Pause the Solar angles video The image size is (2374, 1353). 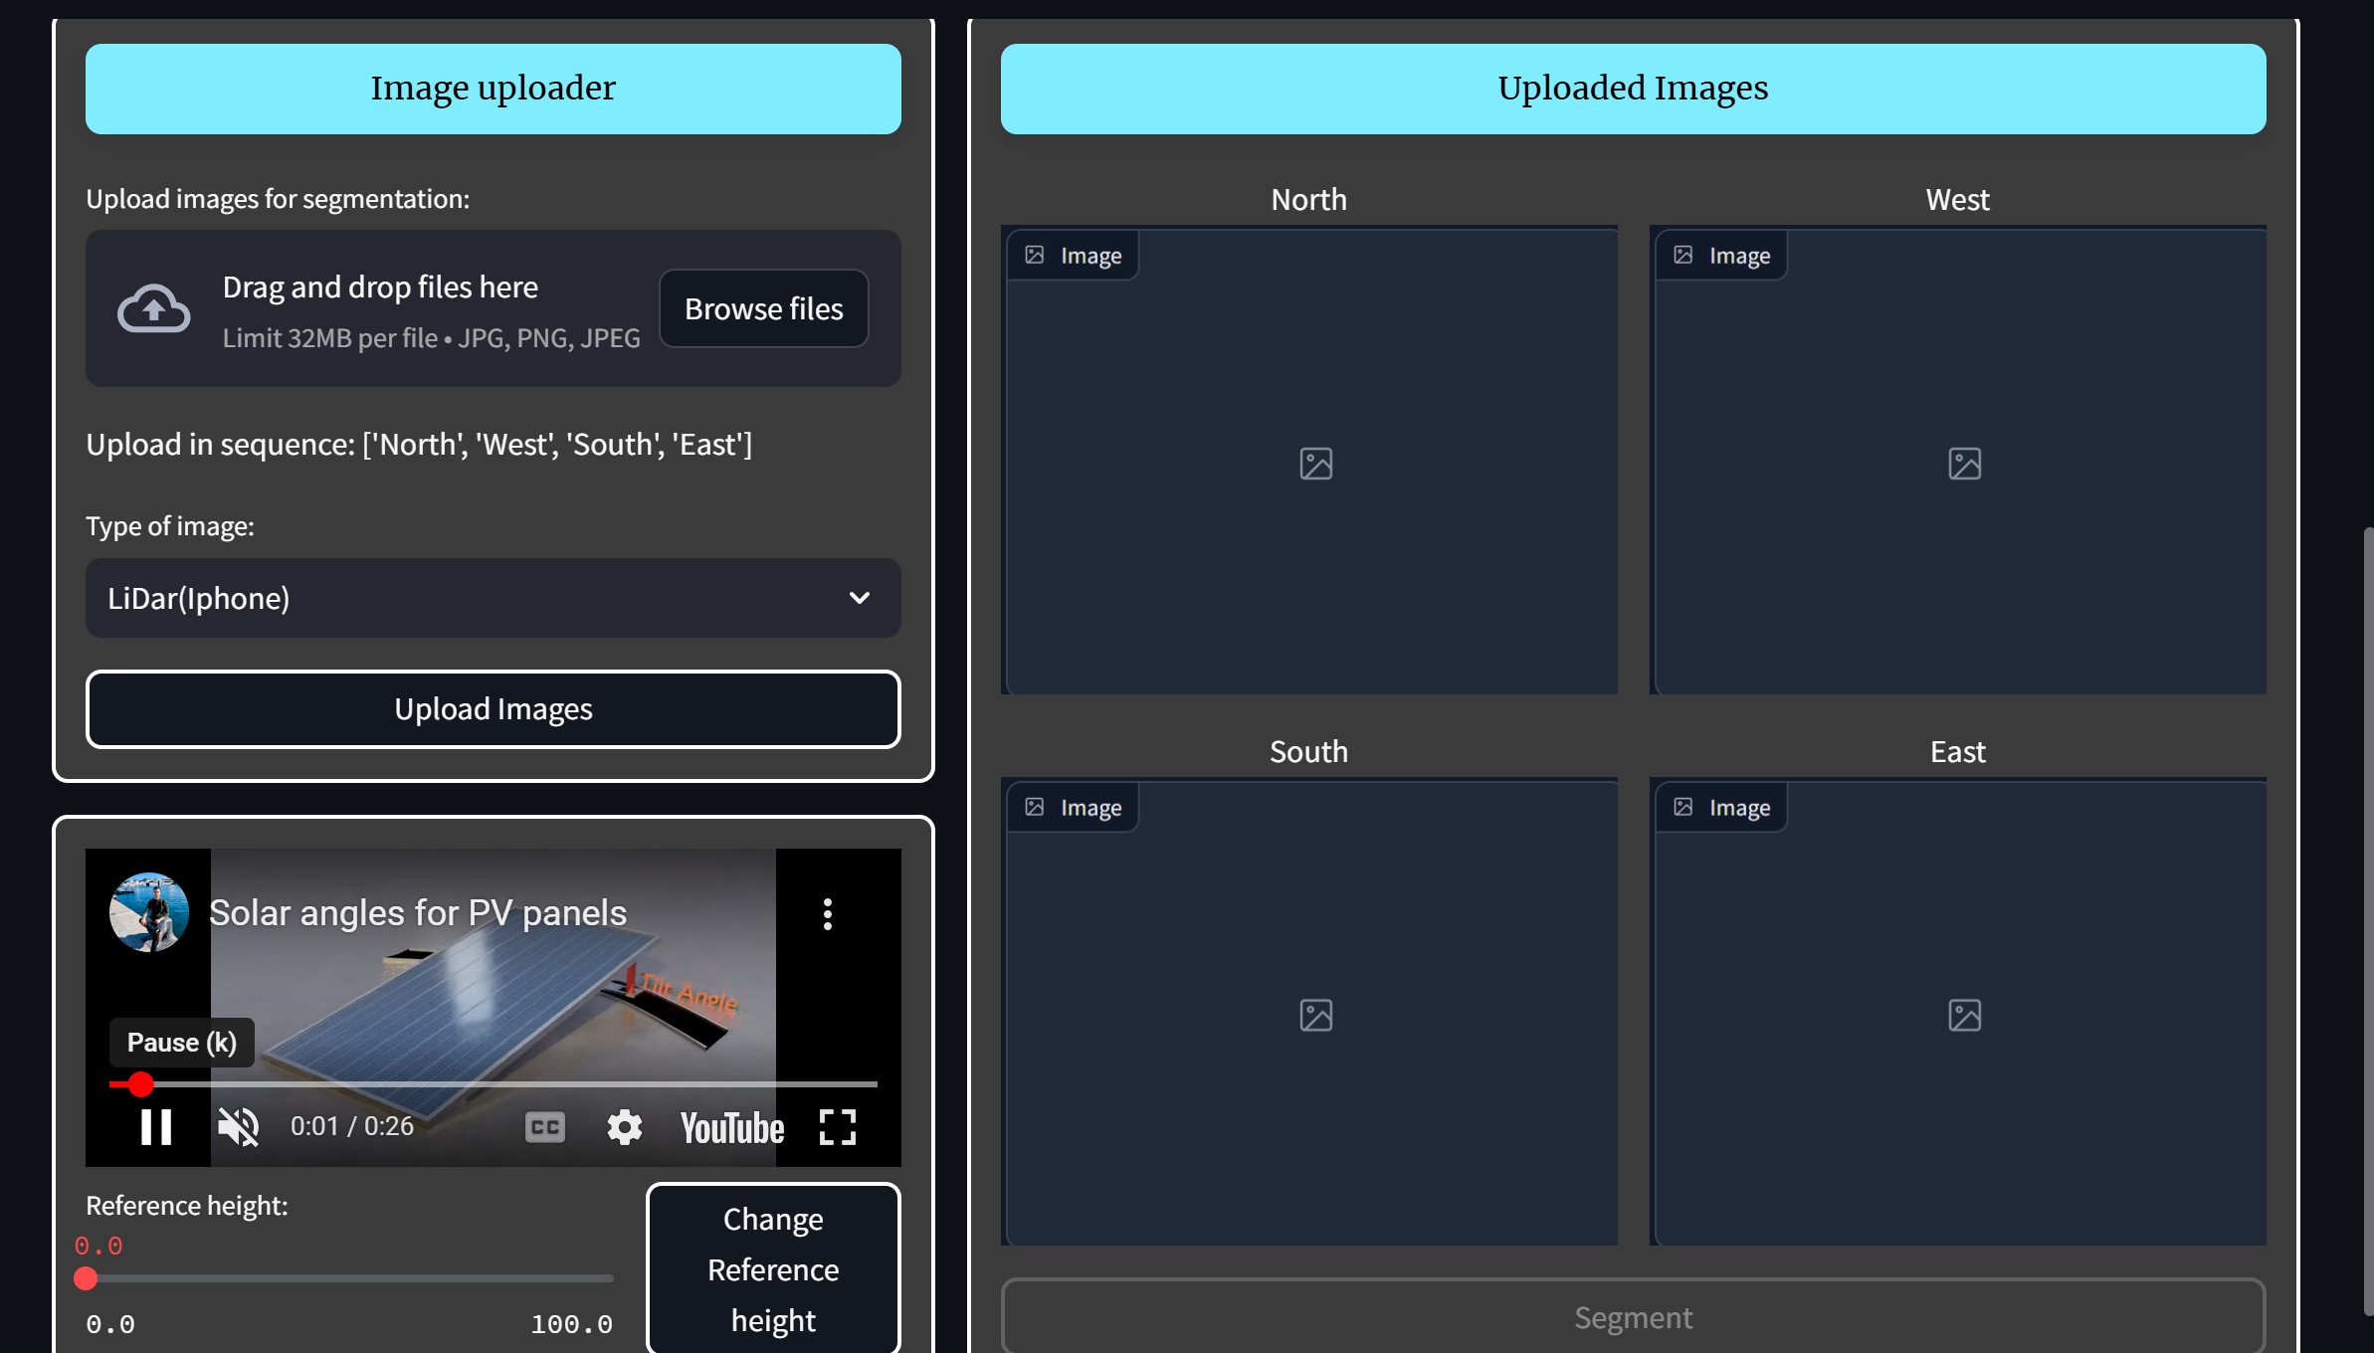coord(156,1127)
